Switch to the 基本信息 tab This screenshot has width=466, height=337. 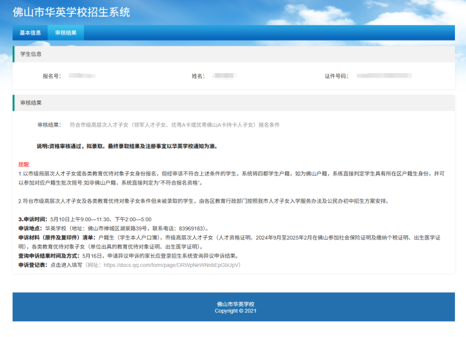30,33
